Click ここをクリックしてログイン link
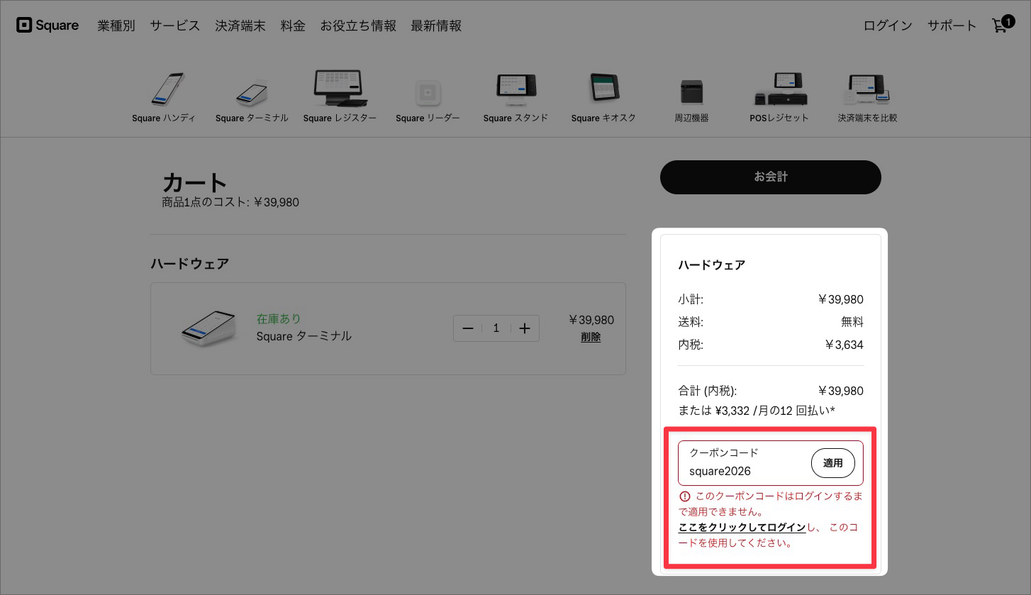The image size is (1031, 595). [x=741, y=527]
